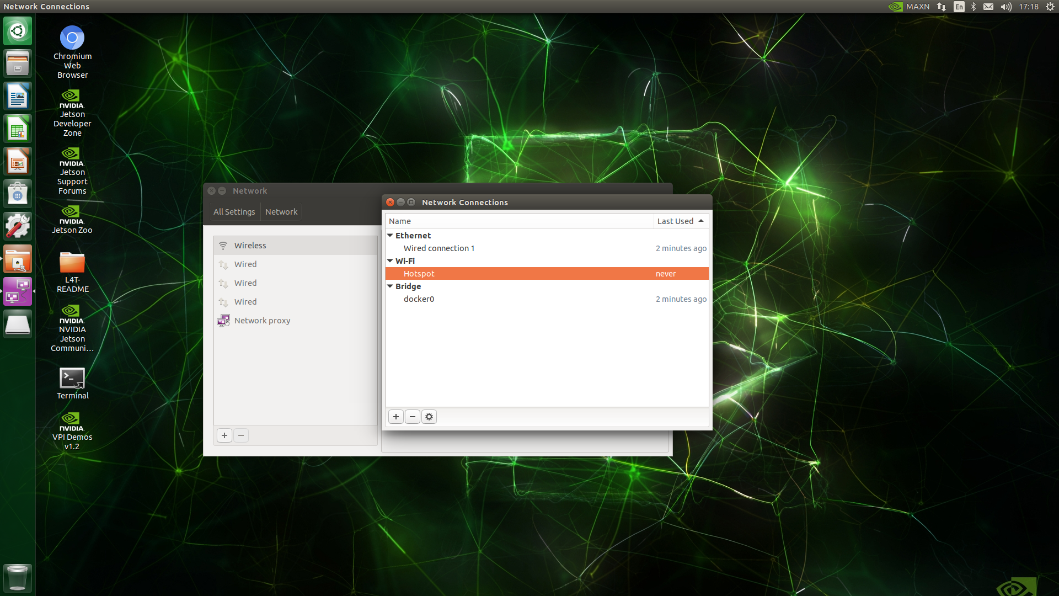Click the Network breadcrumb button
Screen dimensions: 1059x596
281,212
